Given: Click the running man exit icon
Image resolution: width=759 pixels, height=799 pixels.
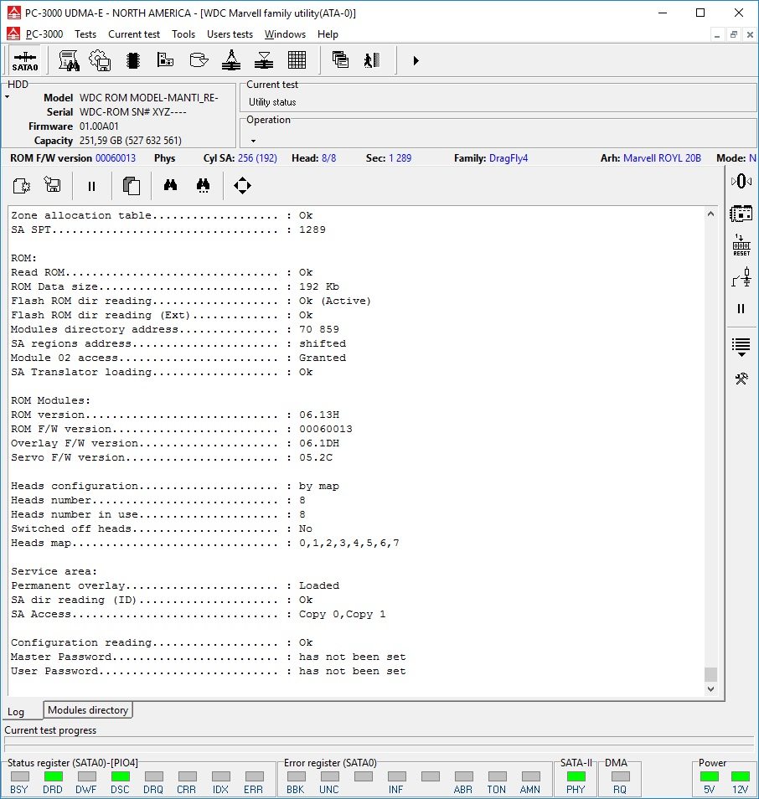Looking at the screenshot, I should tap(372, 60).
